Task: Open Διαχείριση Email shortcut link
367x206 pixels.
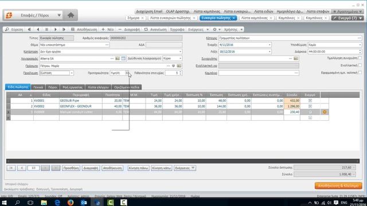Action: tap(149, 11)
